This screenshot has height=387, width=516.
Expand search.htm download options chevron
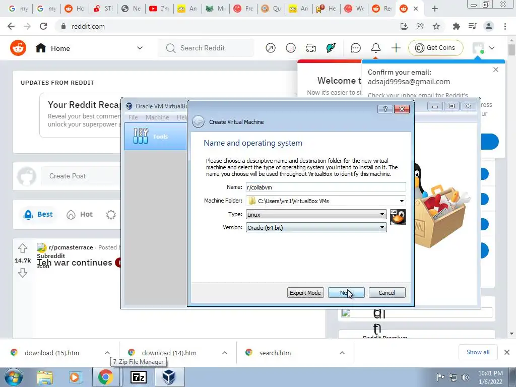point(342,353)
